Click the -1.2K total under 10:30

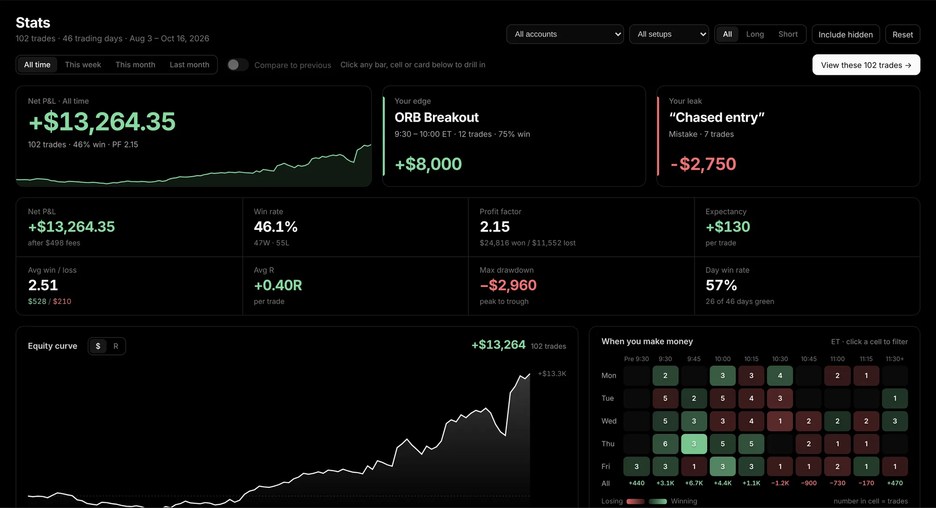click(x=780, y=483)
